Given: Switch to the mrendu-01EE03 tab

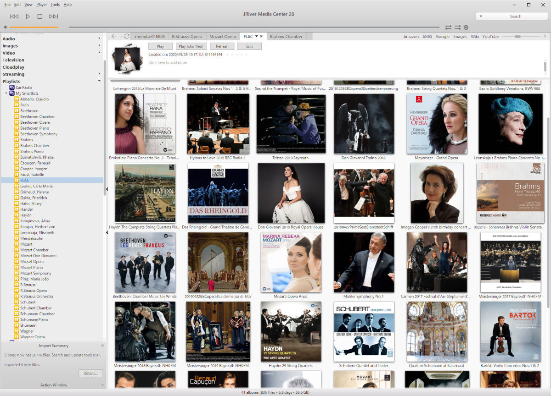Looking at the screenshot, I should pyautogui.click(x=149, y=37).
